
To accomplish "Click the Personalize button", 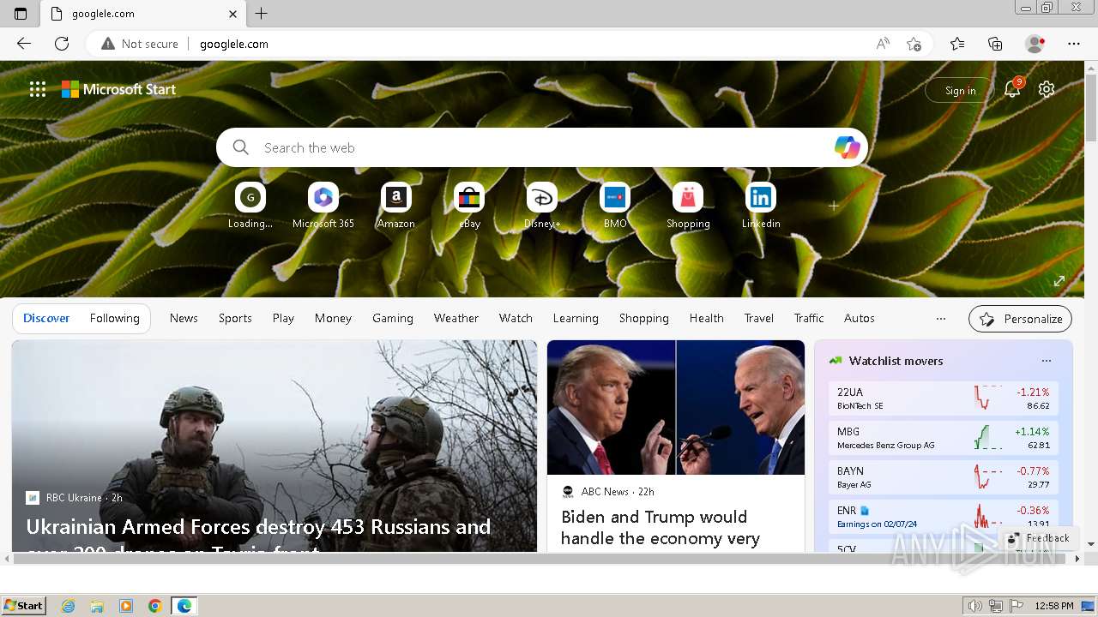I will [x=1021, y=319].
